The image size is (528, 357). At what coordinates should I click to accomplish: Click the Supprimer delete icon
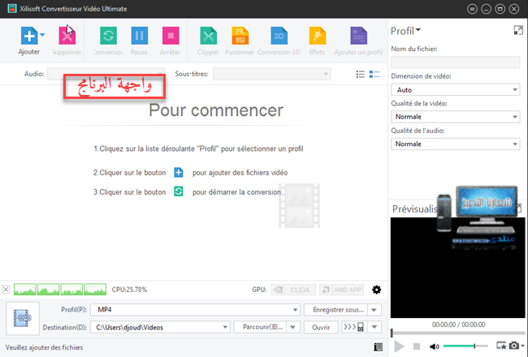[66, 36]
